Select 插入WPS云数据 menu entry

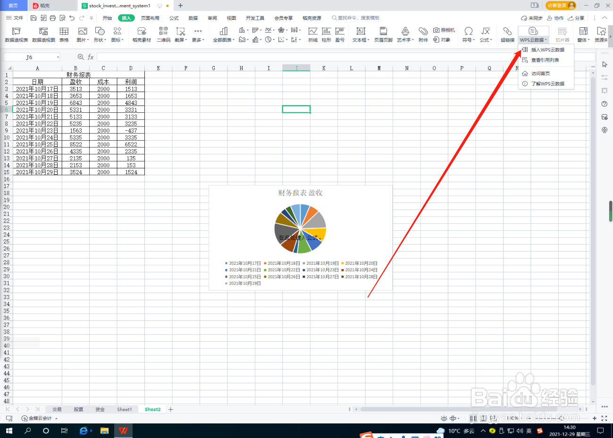(546, 50)
